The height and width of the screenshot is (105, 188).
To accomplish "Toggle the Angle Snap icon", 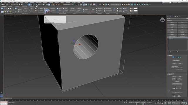I will coord(54,5).
